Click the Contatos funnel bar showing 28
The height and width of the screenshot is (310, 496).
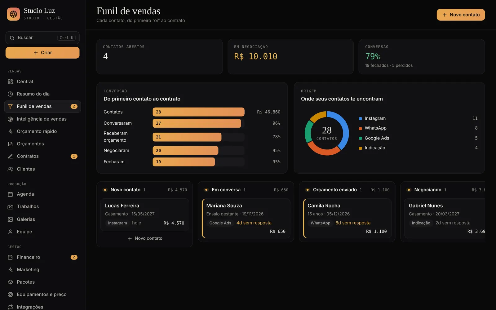click(x=198, y=112)
